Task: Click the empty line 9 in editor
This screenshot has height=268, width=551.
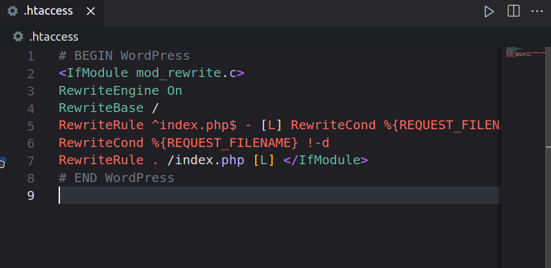Action: pos(279,195)
